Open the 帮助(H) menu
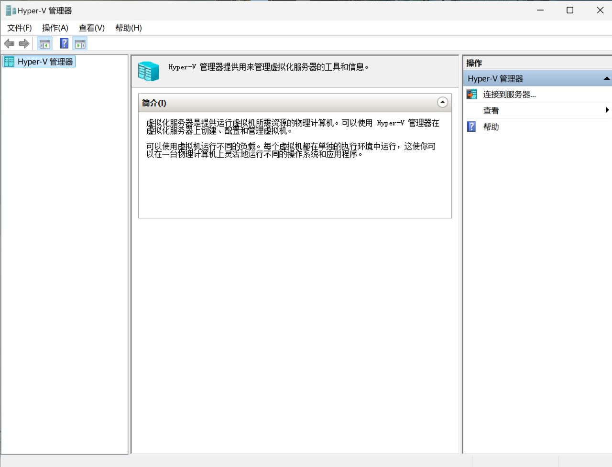This screenshot has width=612, height=467. 129,28
